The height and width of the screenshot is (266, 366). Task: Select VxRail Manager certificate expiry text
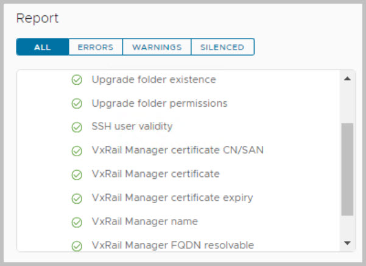click(x=172, y=198)
